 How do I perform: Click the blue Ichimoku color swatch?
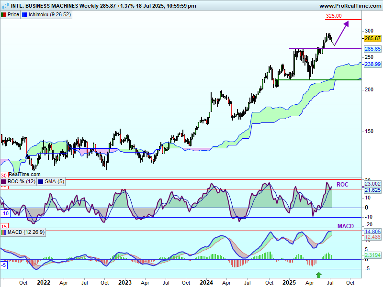click(x=24, y=15)
